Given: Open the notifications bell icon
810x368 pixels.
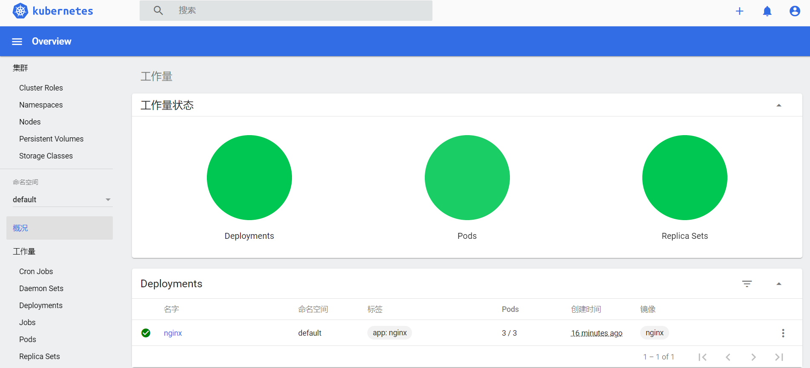Looking at the screenshot, I should click(767, 11).
